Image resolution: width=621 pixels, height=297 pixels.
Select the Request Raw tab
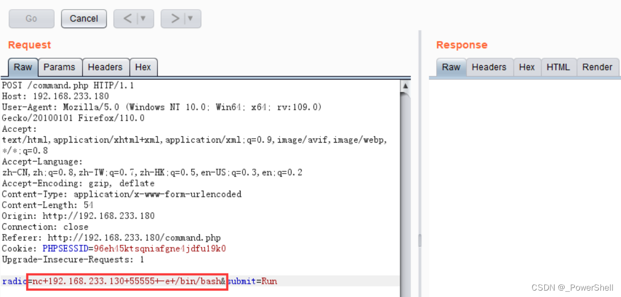click(23, 67)
